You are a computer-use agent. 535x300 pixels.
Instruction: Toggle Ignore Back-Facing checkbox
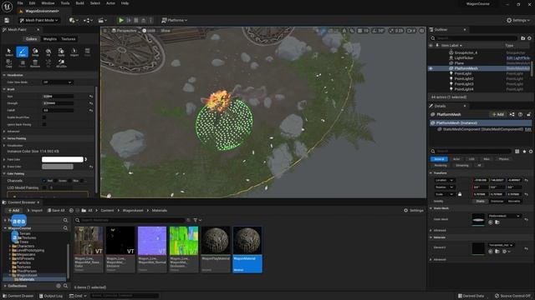(44, 124)
